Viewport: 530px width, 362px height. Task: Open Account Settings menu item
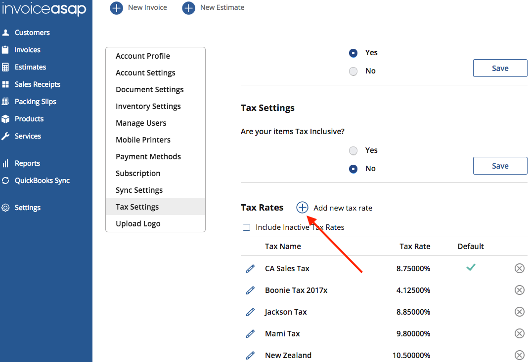point(155,73)
